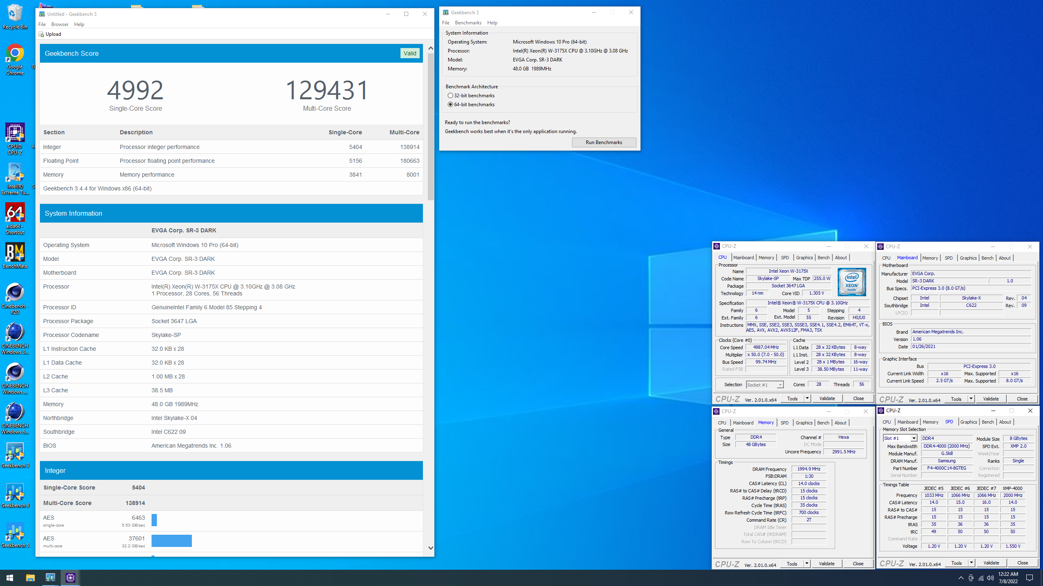Open the CINEBENCH Windows 6... desktop icon
1043x586 pixels.
15,418
